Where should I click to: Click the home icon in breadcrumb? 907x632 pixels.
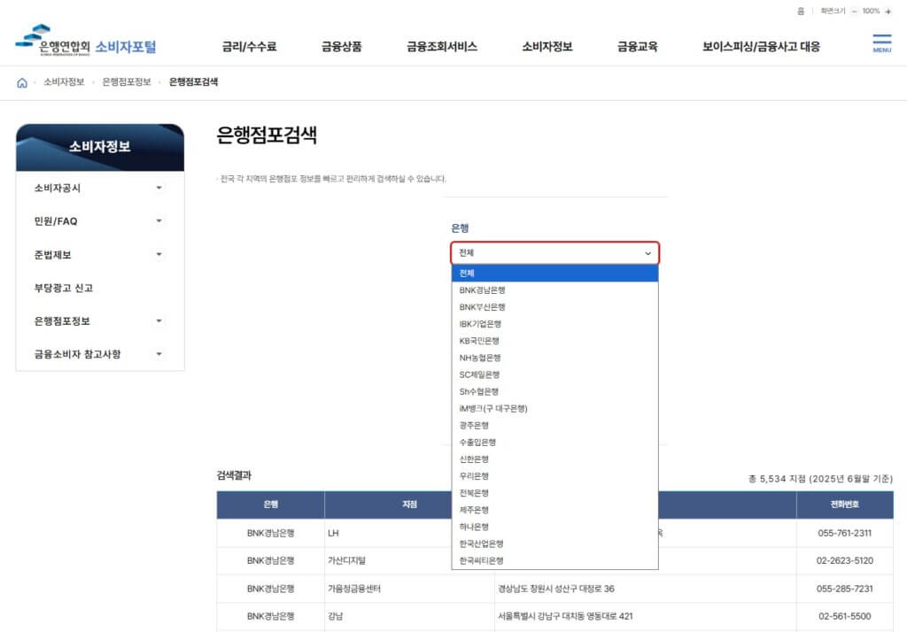pos(22,82)
